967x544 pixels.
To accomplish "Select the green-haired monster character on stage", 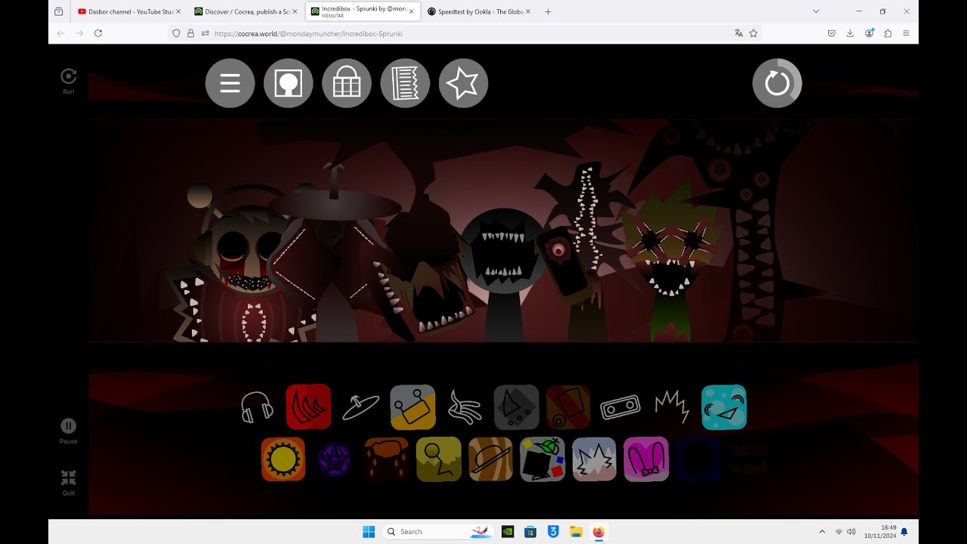I will coord(671,261).
